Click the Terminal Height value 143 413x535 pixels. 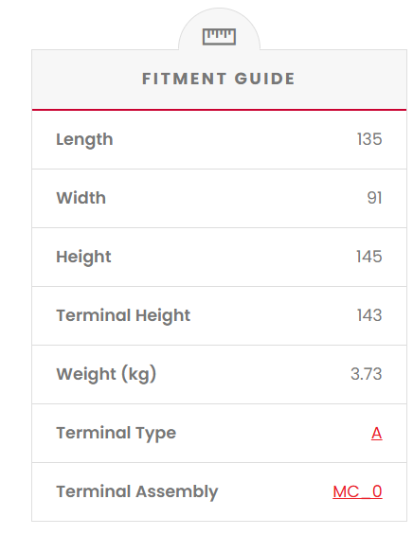click(x=369, y=315)
